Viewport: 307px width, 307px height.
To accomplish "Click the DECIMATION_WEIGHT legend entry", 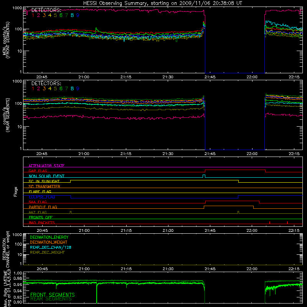I will click(49, 242).
